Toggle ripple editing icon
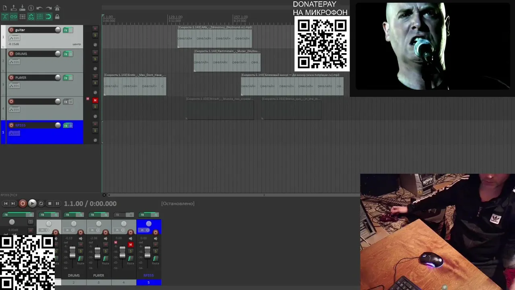 click(22, 17)
